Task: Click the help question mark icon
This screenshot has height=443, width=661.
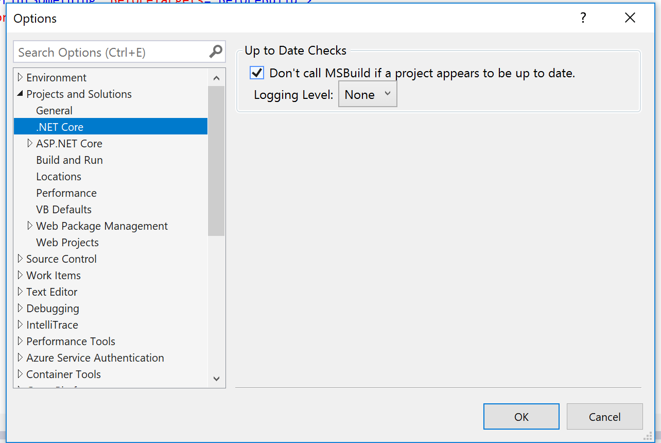Action: [583, 18]
